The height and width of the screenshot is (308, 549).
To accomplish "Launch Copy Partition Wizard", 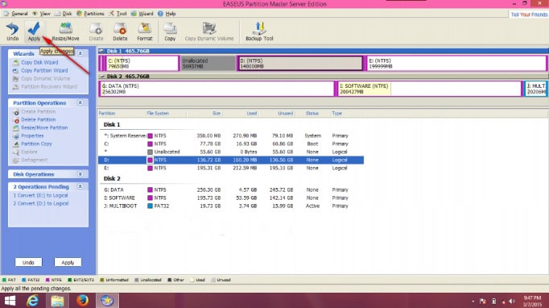I will click(x=44, y=70).
